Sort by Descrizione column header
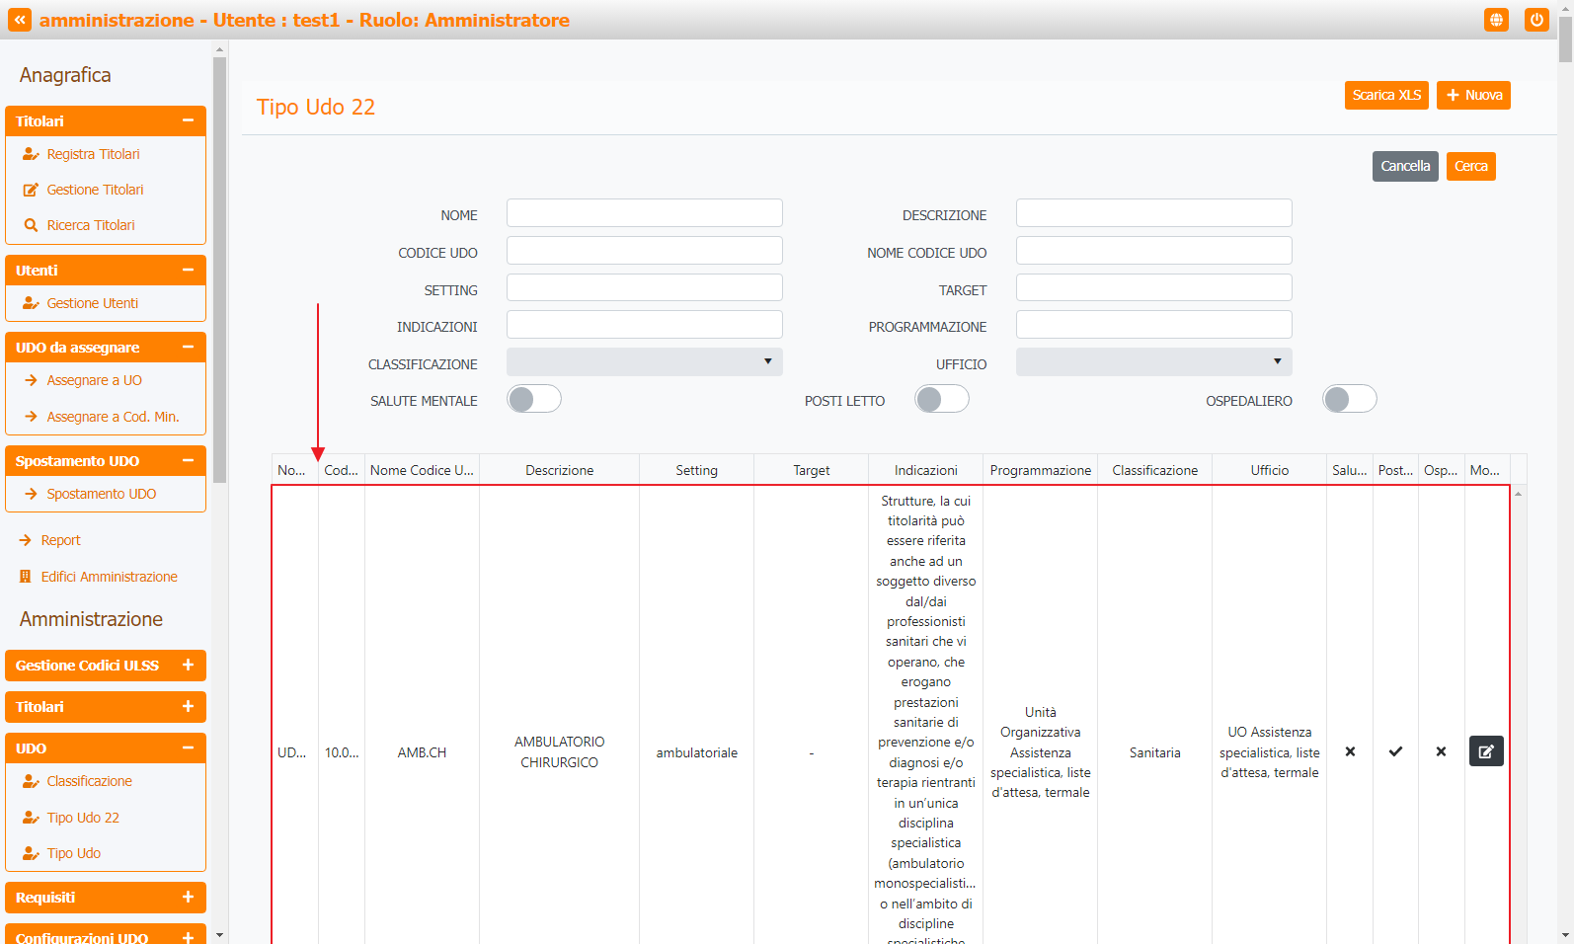 tap(559, 470)
